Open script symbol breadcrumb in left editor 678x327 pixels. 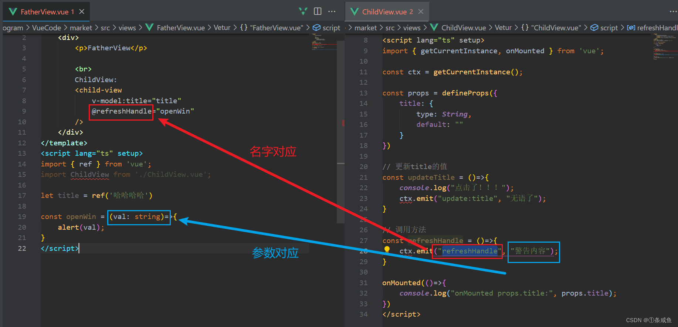[326, 28]
